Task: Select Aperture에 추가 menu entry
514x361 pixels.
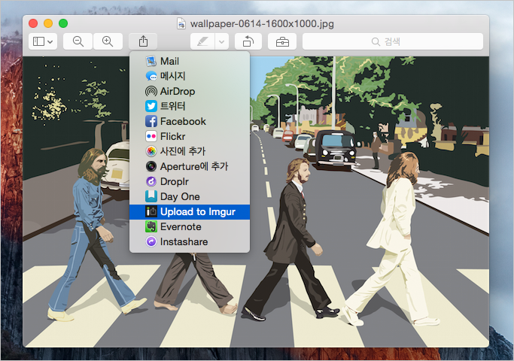Action: [x=190, y=166]
